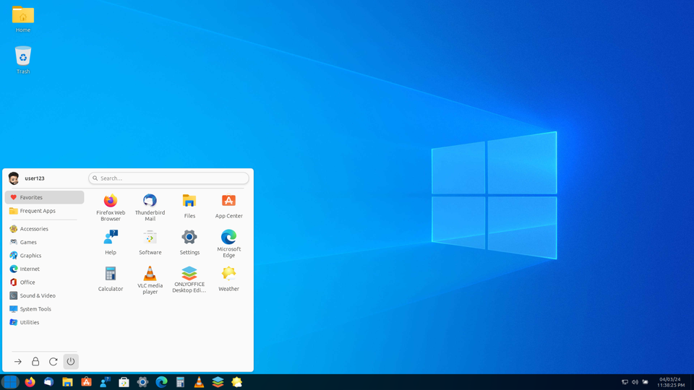Open Firefox Web Browser from Favorites
694x390 pixels.
(x=111, y=207)
